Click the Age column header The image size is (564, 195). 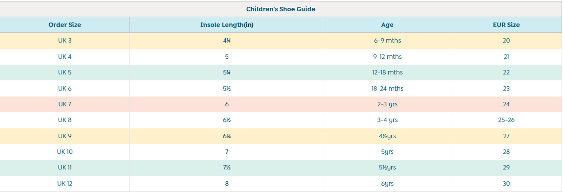[387, 25]
